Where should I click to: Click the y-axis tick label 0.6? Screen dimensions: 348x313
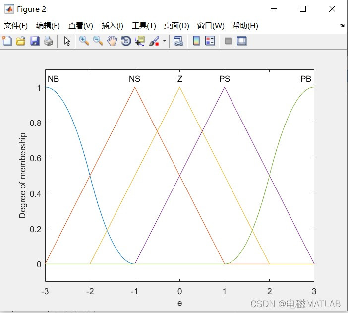[36, 158]
